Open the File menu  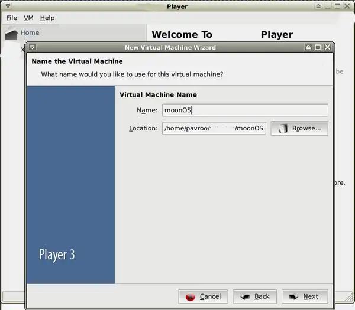[12, 18]
